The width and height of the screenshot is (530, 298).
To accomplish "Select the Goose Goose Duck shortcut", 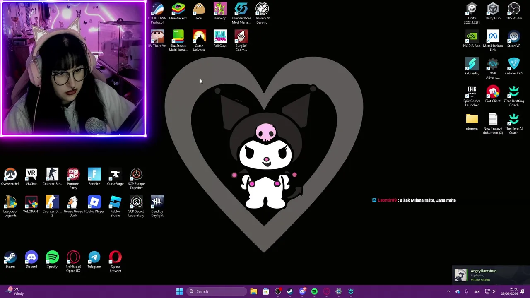I will click(x=73, y=207).
